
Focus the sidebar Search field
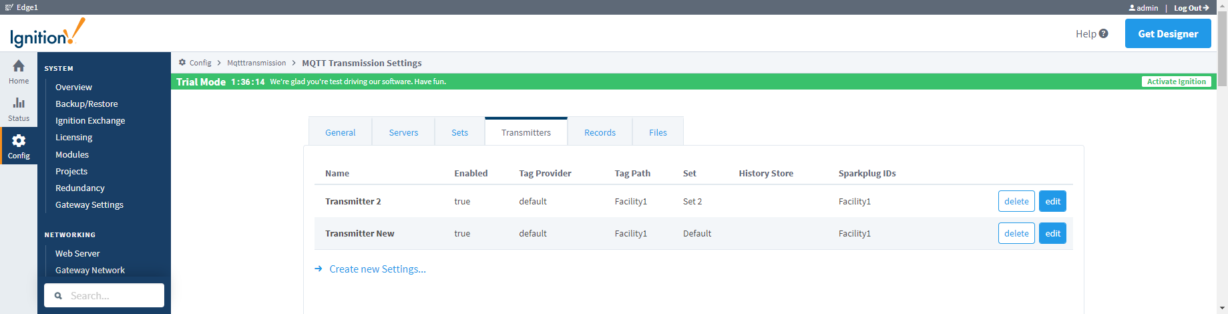click(x=104, y=295)
